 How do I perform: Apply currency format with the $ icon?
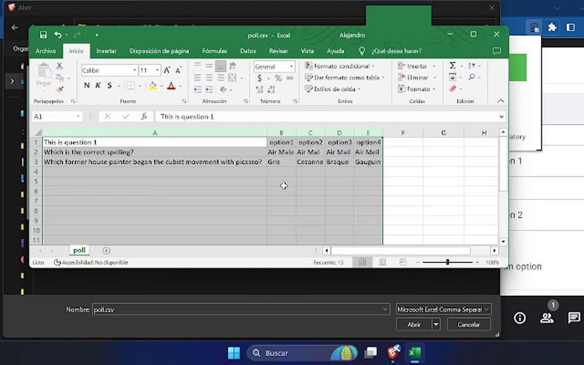[258, 78]
